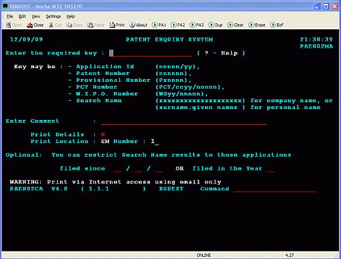Click the Close connection toolbar icon

(35, 25)
